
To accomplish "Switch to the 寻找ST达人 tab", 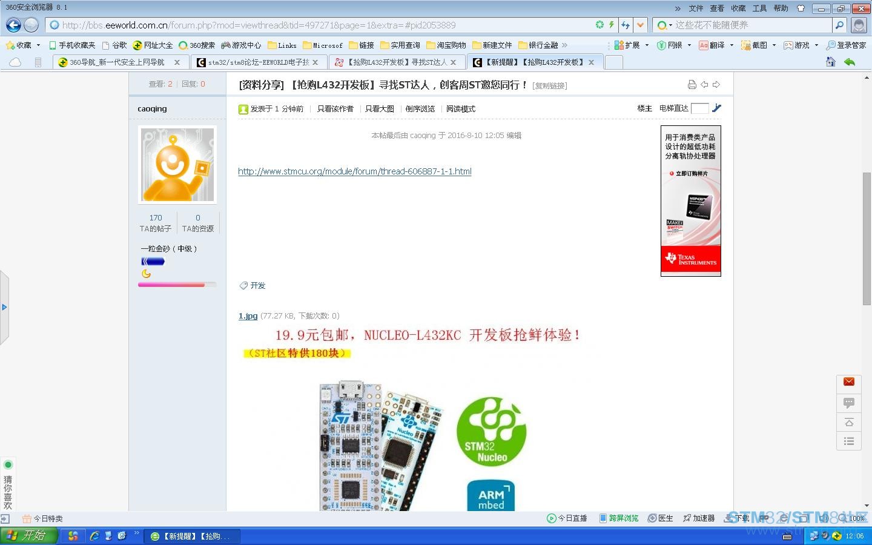I will pos(397,62).
